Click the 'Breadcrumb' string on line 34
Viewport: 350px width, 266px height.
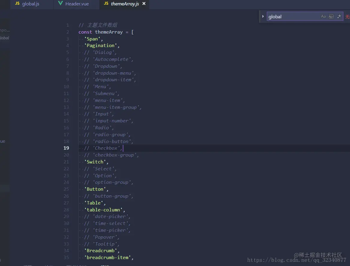(x=101, y=251)
